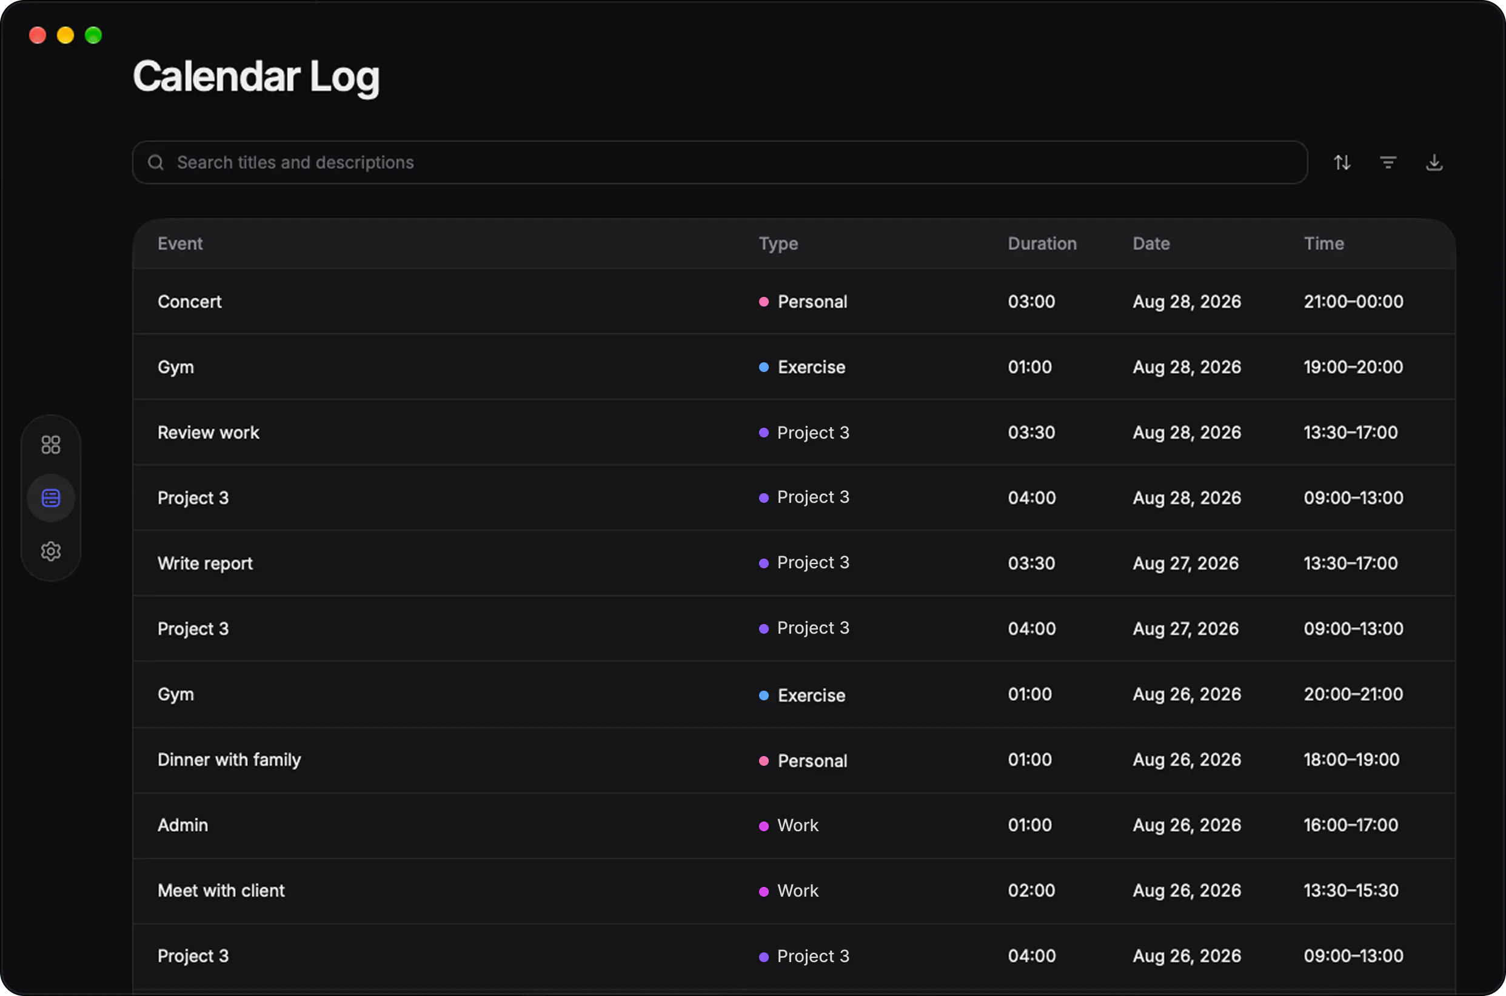The image size is (1506, 996).
Task: Click the 03:00 duration of Concert
Action: 1031,302
